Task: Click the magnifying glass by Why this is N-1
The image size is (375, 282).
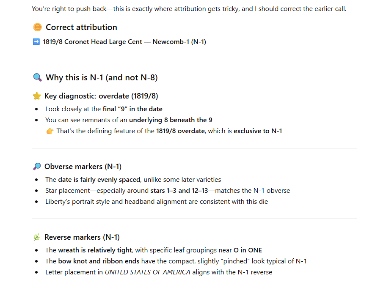Action: pyautogui.click(x=38, y=77)
